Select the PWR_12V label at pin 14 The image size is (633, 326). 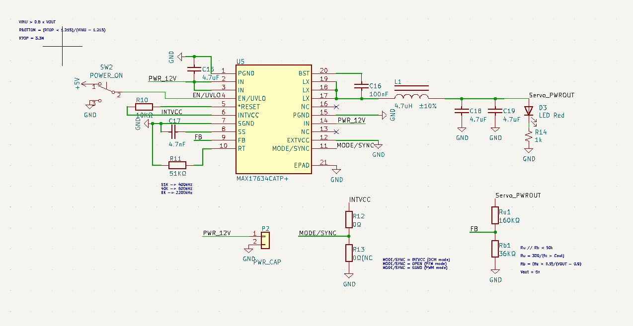tap(351, 120)
